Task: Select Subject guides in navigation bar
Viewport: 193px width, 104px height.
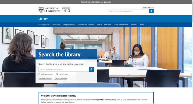Action: click(69, 24)
